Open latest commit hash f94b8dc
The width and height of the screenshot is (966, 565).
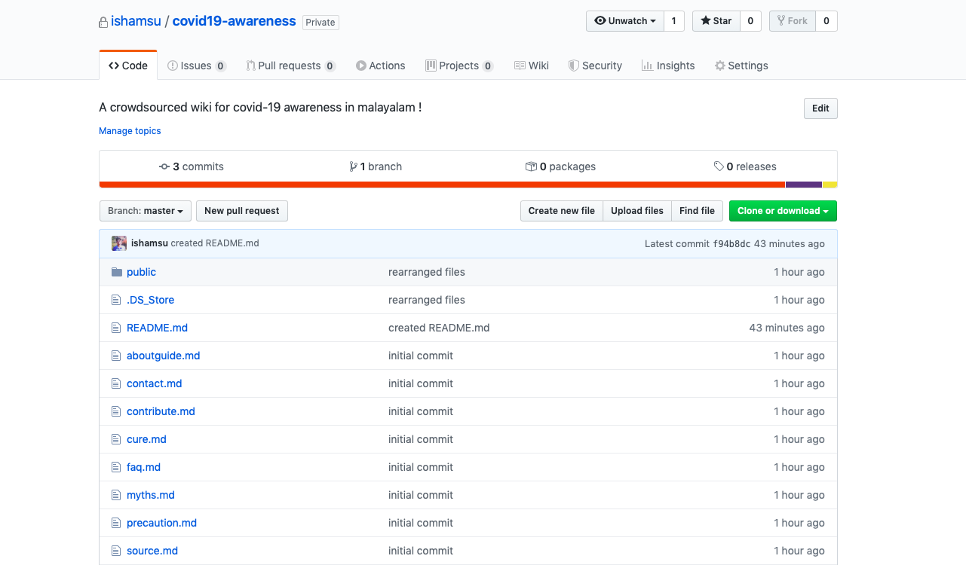coord(731,243)
